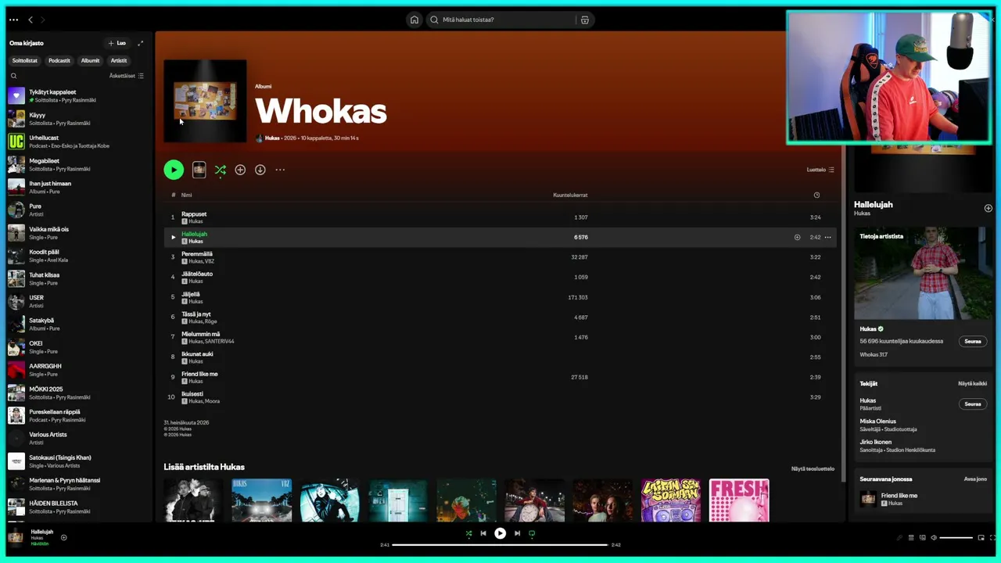Image resolution: width=1001 pixels, height=563 pixels.
Task: Open the Luettelo view options dropdown
Action: pyautogui.click(x=820, y=170)
